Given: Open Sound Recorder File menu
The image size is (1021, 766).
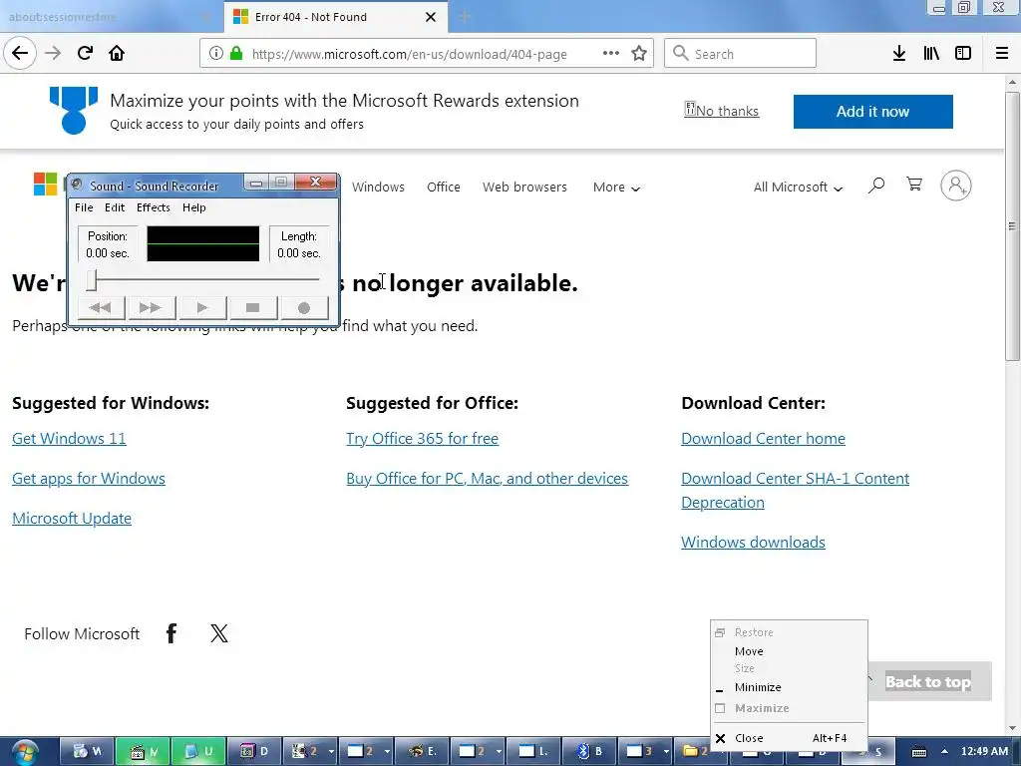Looking at the screenshot, I should tap(84, 207).
